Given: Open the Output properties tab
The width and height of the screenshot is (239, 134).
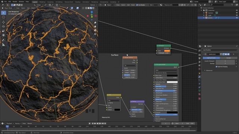Looking at the screenshot, I should 199,58.
